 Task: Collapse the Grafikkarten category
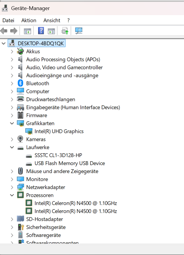point(12,123)
